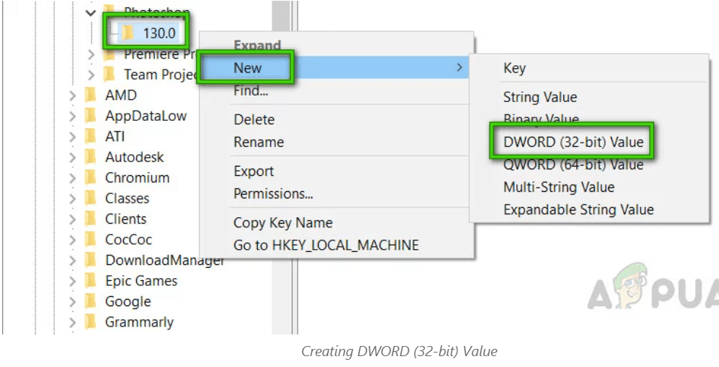Create a new Expandable String Value

point(589,209)
